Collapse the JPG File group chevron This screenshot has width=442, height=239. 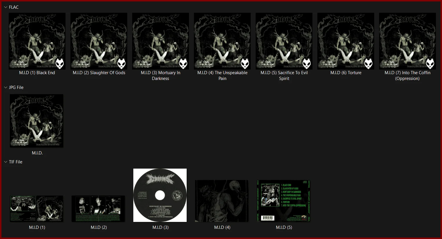(x=6, y=87)
